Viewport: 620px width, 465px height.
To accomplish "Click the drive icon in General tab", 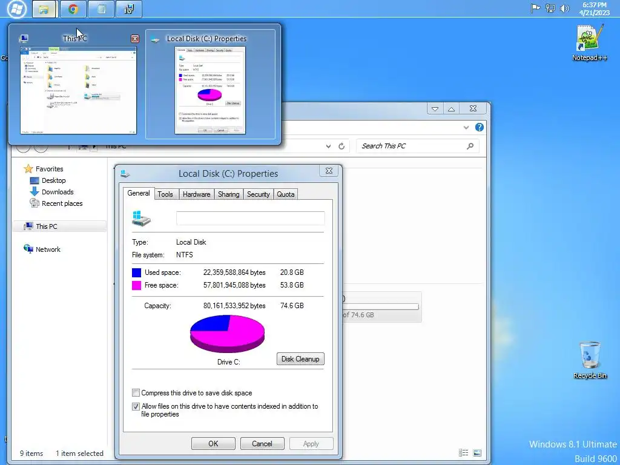I will pyautogui.click(x=141, y=219).
